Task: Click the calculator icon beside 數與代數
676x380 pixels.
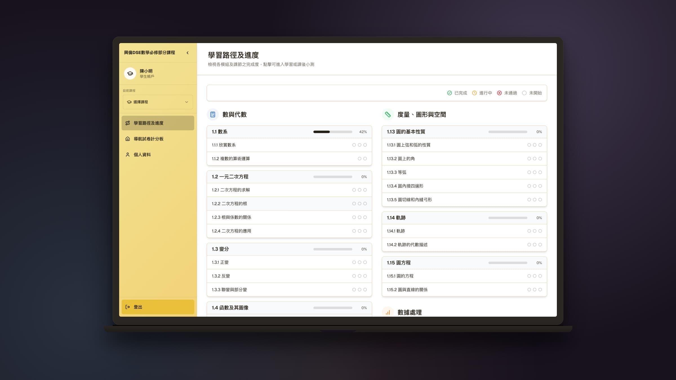Action: point(213,115)
